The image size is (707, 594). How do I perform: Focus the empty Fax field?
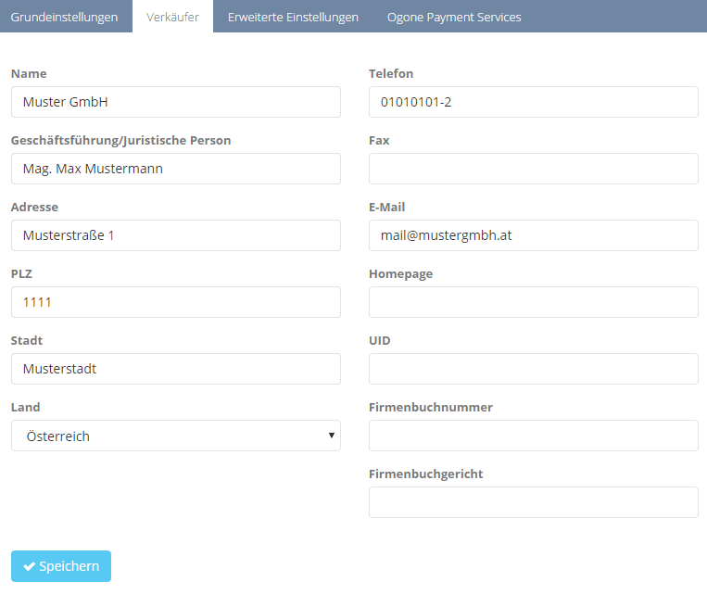(x=534, y=169)
